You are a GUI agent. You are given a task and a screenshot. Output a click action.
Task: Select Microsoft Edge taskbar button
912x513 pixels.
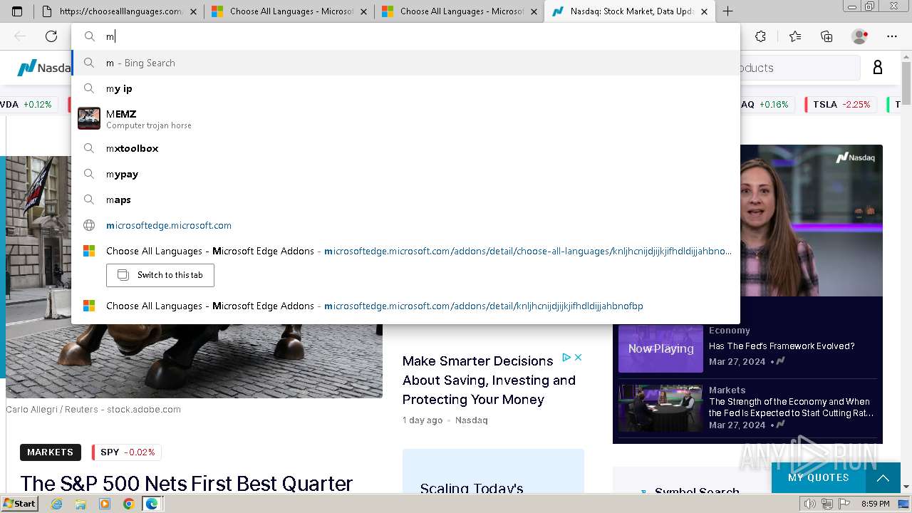tap(152, 504)
